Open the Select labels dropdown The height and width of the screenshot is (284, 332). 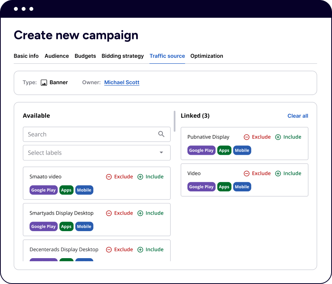93,153
